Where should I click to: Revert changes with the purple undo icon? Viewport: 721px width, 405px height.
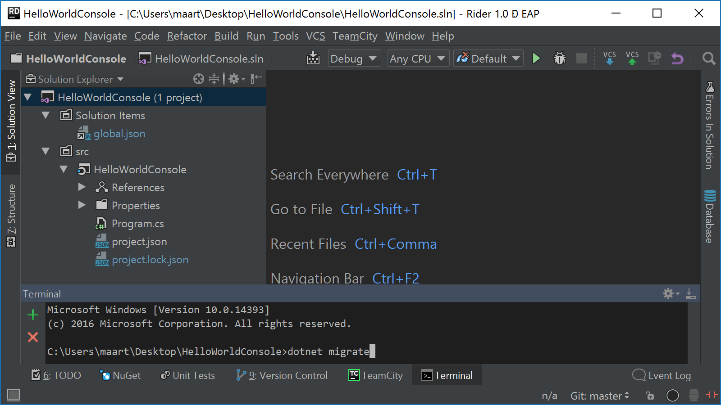(x=677, y=58)
